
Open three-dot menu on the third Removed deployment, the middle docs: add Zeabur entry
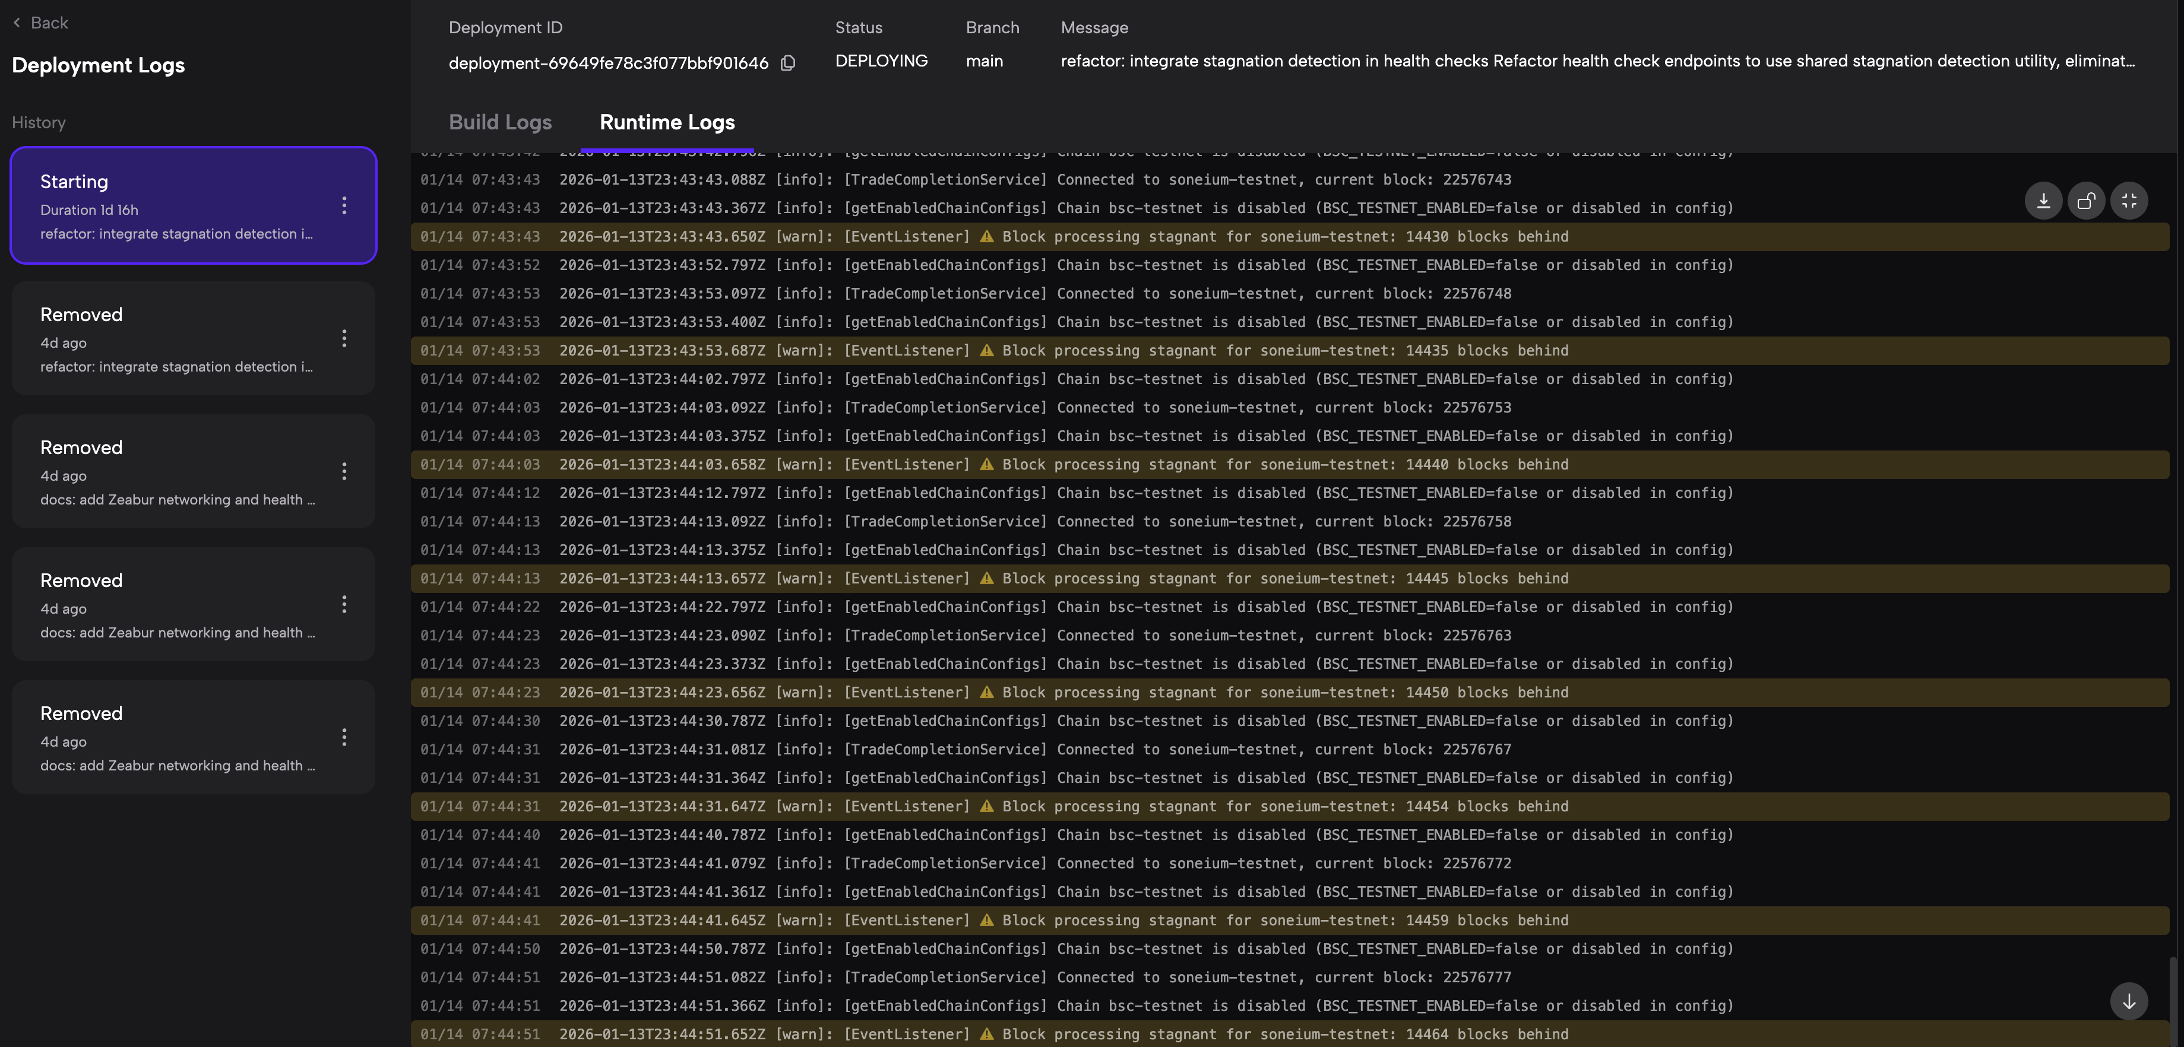343,604
